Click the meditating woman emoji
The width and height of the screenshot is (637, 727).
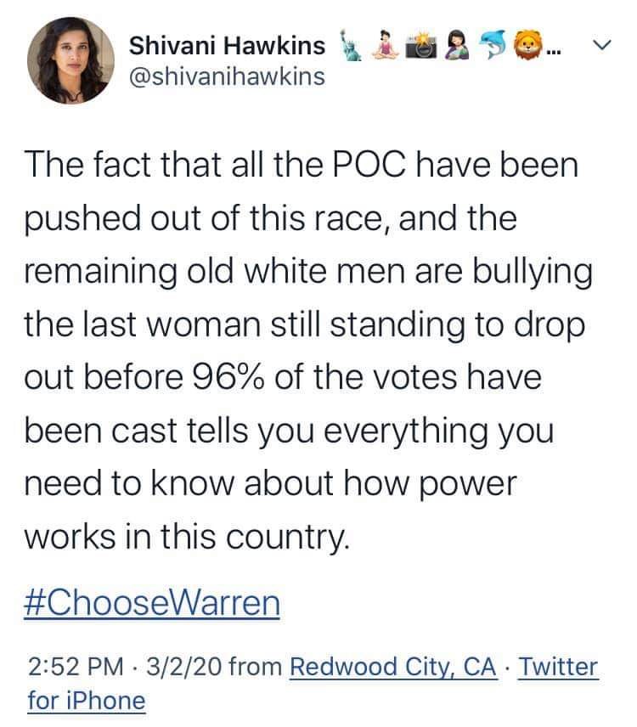pyautogui.click(x=386, y=46)
